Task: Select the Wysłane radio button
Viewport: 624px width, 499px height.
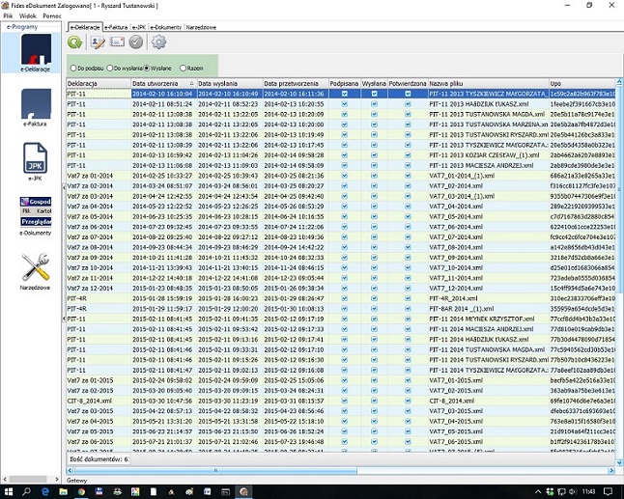Action: (x=147, y=68)
